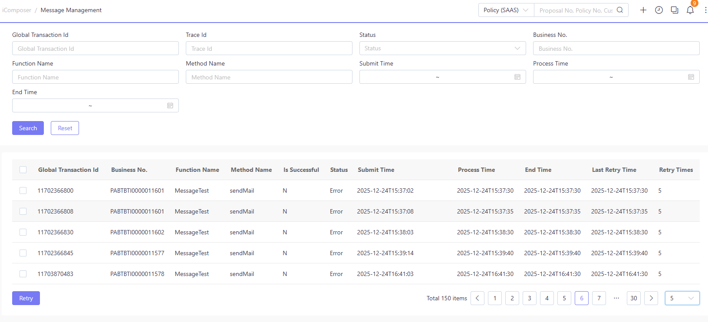This screenshot has width=708, height=322.
Task: Go to page 4
Action: coord(547,298)
